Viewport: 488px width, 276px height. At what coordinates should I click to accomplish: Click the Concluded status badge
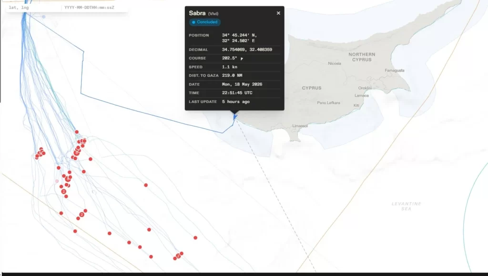(205, 22)
